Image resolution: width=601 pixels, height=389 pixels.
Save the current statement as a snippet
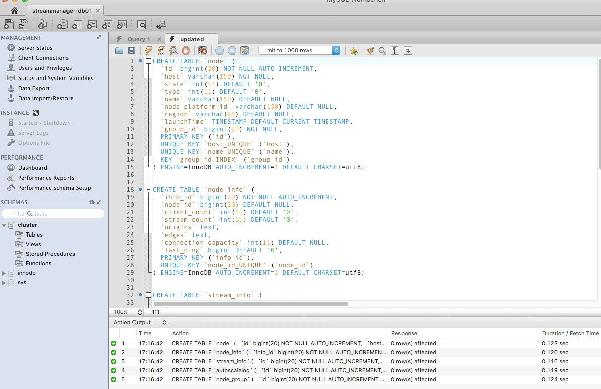pos(354,50)
